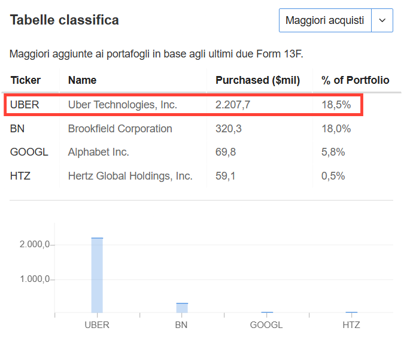
Task: Sort by Ticker column header
Action: click(26, 80)
